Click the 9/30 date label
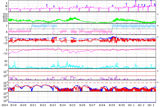 (x=122, y=105)
